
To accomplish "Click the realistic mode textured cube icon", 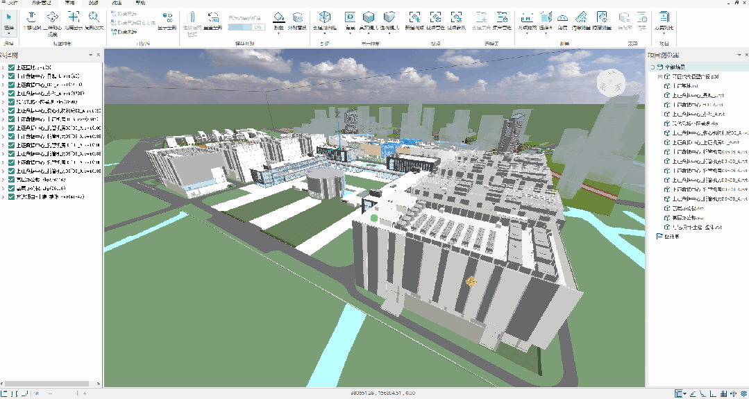I will click(x=369, y=17).
